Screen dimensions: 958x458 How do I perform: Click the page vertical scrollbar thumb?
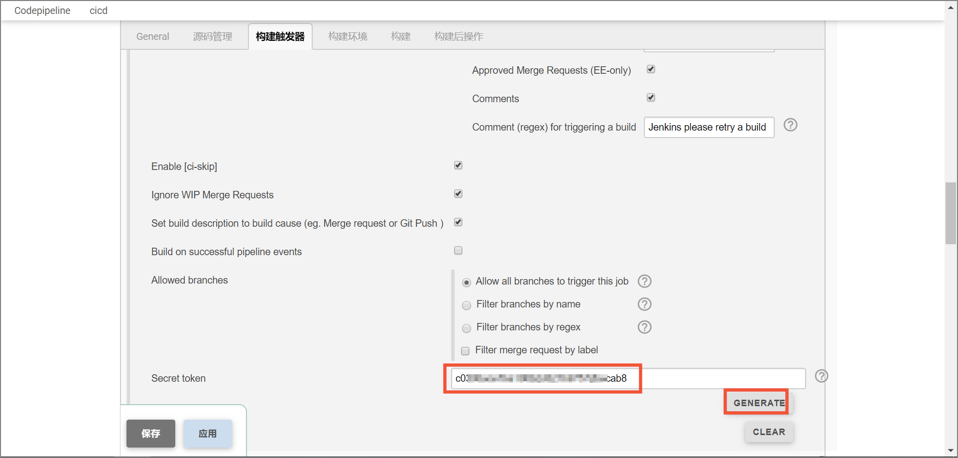point(951,213)
